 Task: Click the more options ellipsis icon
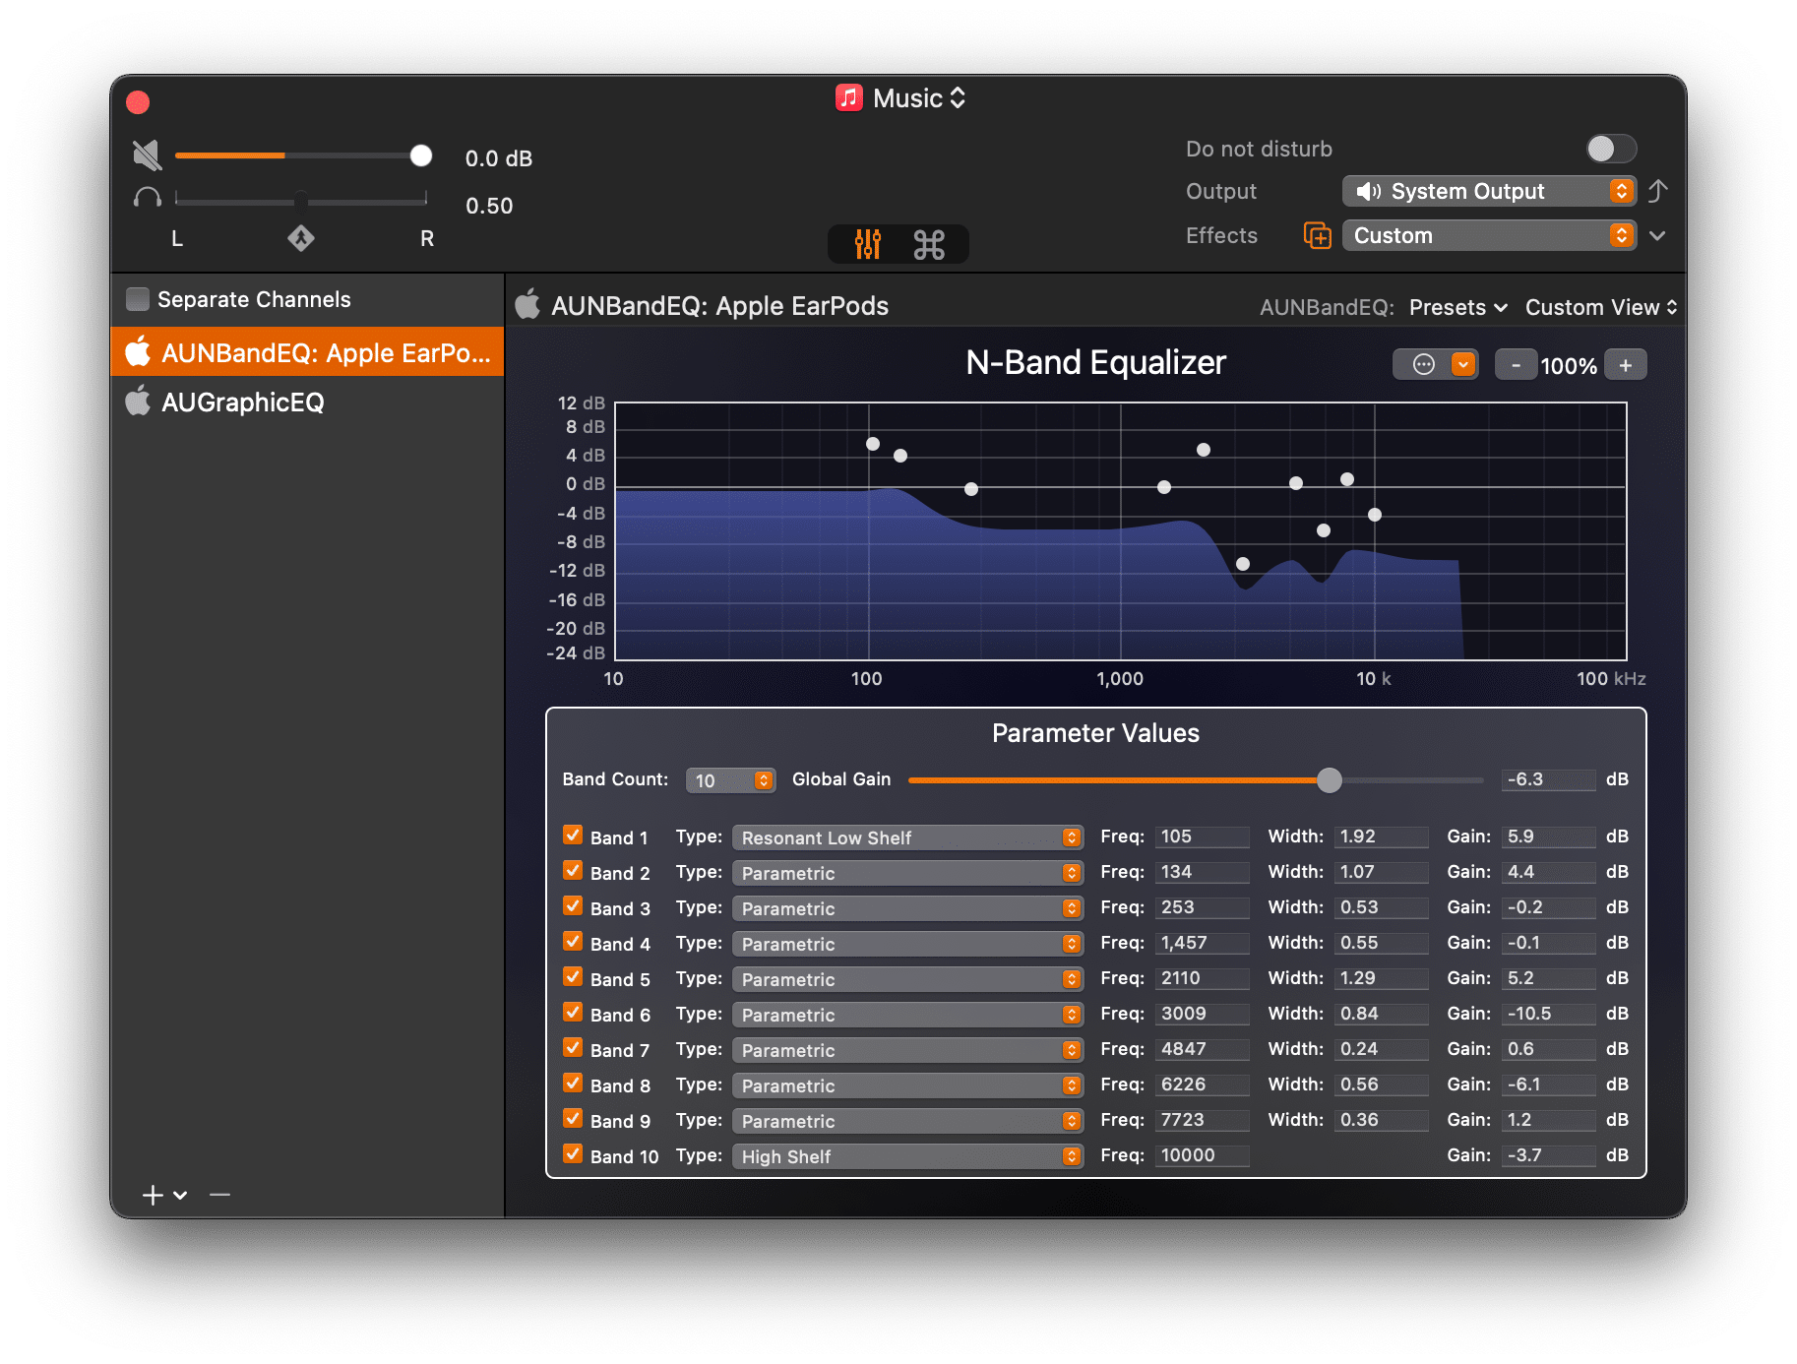[x=1423, y=365]
